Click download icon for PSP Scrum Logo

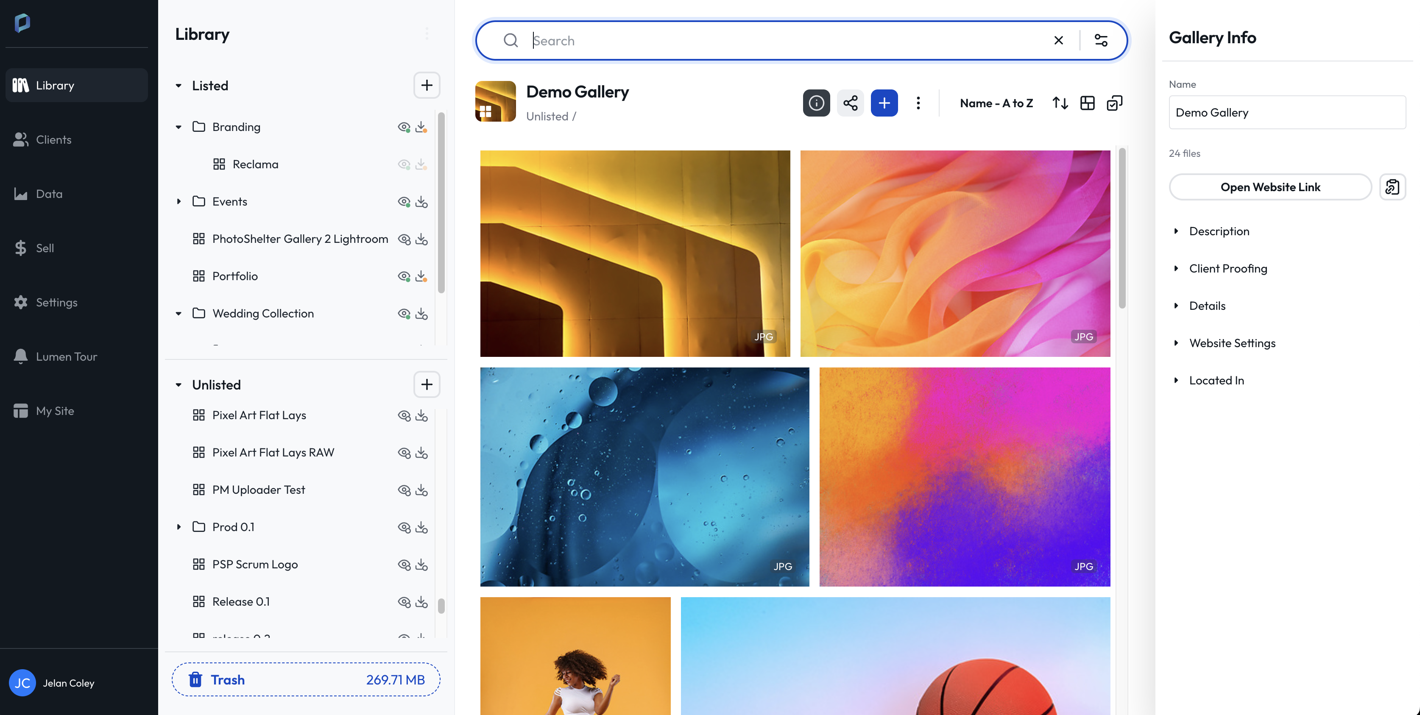[x=421, y=565]
